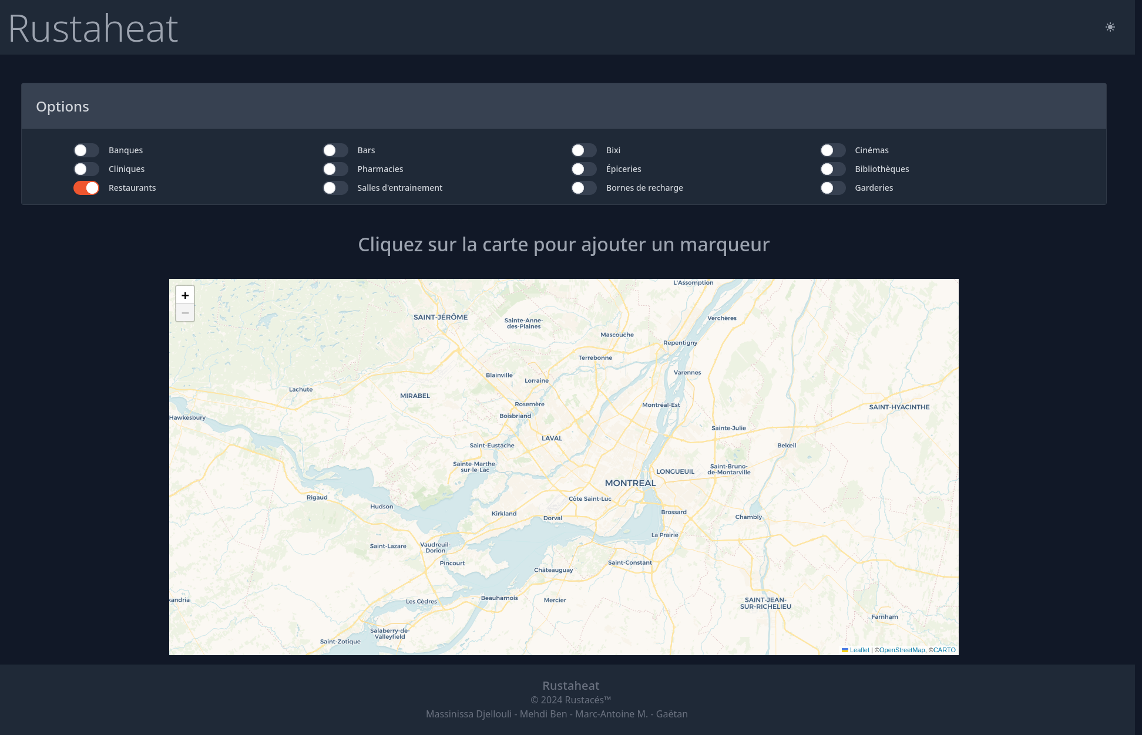The width and height of the screenshot is (1142, 735).
Task: Toggle light/dark theme sun icon
Action: 1110,27
